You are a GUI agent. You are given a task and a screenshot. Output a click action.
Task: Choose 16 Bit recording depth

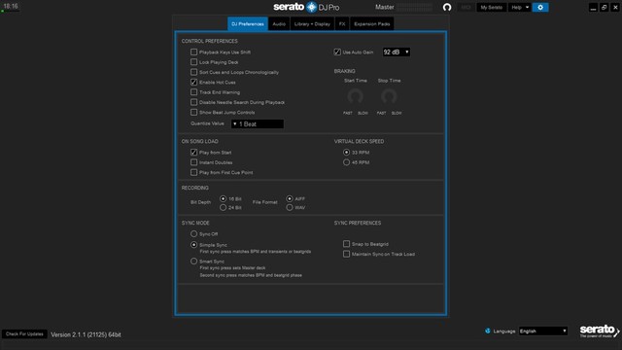(x=223, y=198)
